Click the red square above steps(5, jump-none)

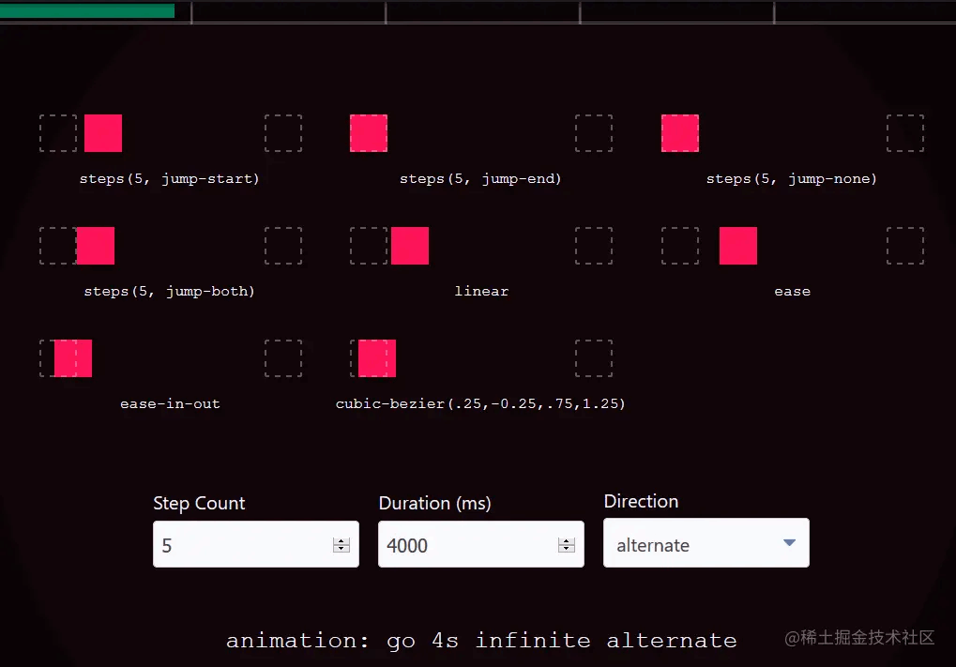click(x=680, y=133)
